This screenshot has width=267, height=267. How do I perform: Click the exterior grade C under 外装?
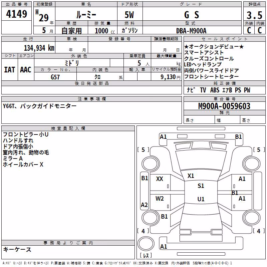[x=249, y=30]
